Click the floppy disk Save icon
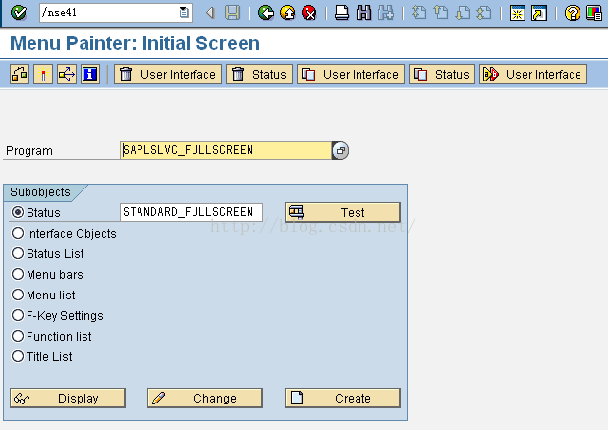The height and width of the screenshot is (430, 608). [x=232, y=13]
